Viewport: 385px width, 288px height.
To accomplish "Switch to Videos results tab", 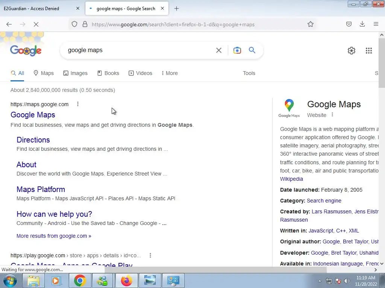I will click(x=141, y=73).
